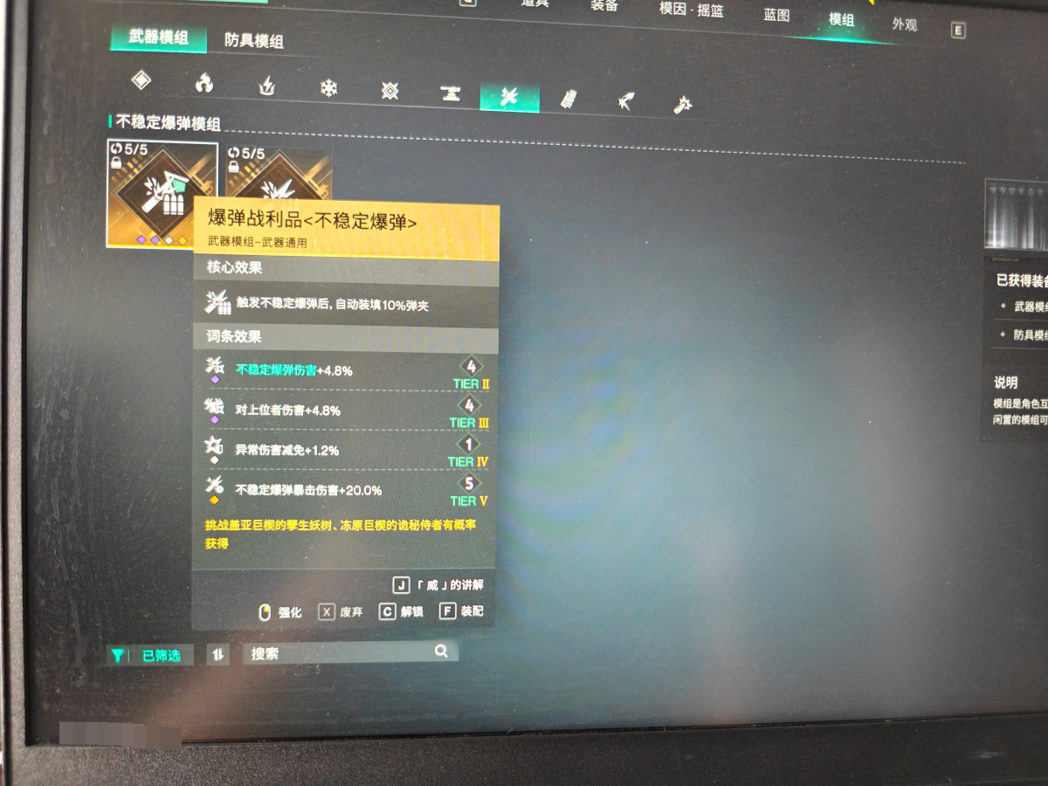
Task: Select the flame mod category icon
Action: coord(203,83)
